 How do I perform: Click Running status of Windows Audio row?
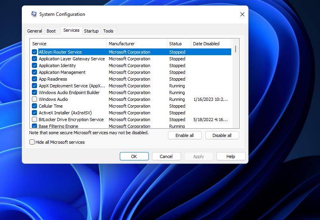pos(177,99)
